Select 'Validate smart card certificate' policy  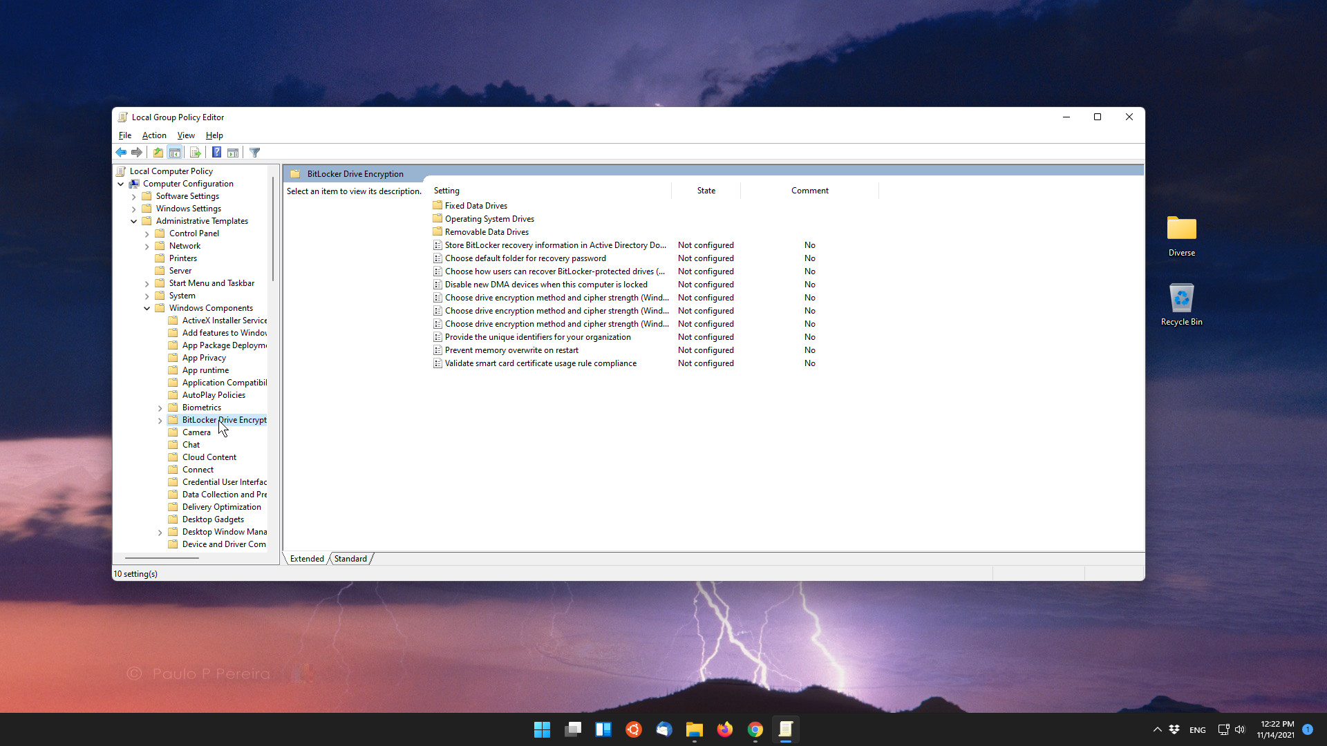(x=540, y=363)
